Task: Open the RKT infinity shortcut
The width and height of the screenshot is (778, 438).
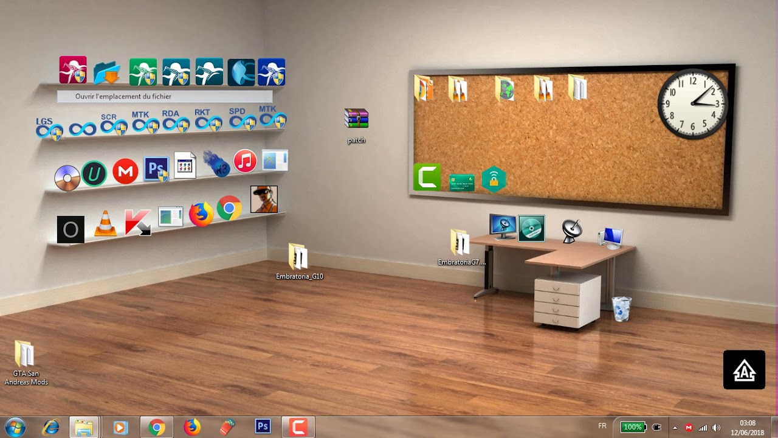Action: click(x=208, y=120)
